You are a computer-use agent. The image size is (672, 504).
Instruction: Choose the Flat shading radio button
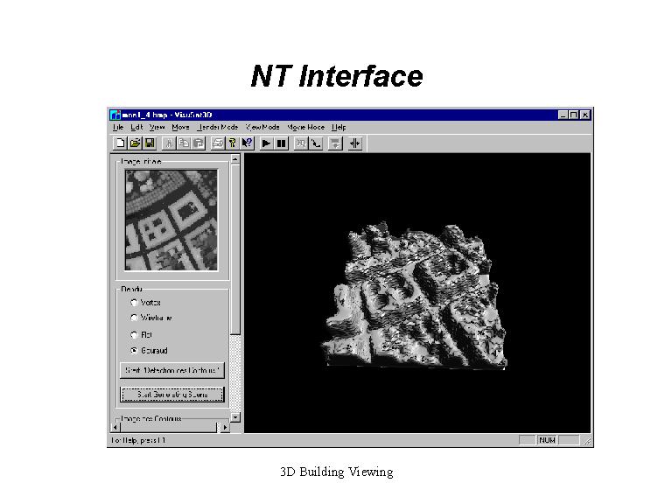pos(134,334)
